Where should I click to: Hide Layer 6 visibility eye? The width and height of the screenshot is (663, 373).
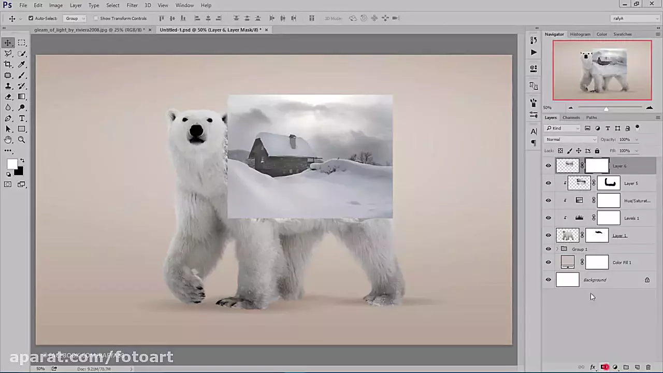[549, 166]
